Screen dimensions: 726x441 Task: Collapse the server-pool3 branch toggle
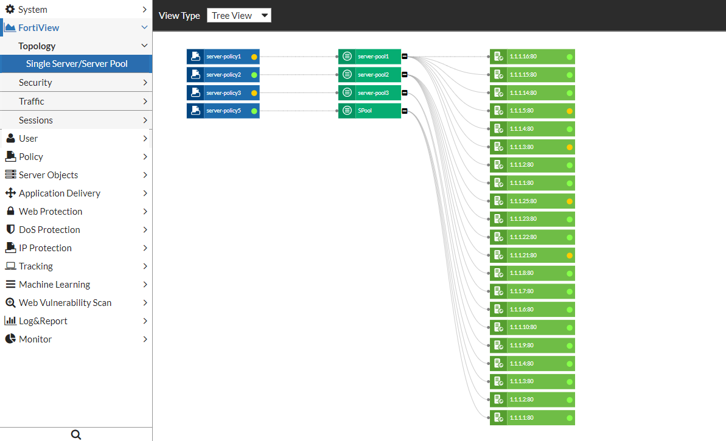coord(404,93)
